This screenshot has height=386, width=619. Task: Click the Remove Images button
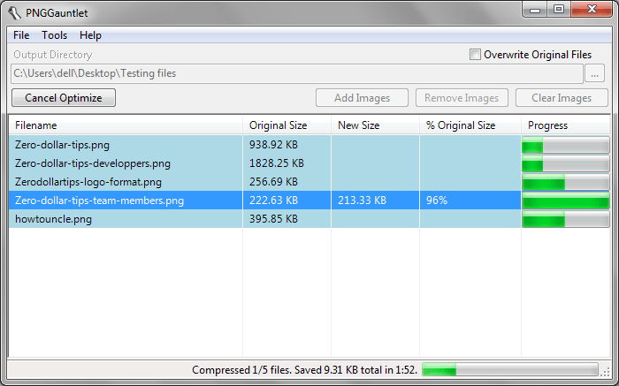click(461, 98)
